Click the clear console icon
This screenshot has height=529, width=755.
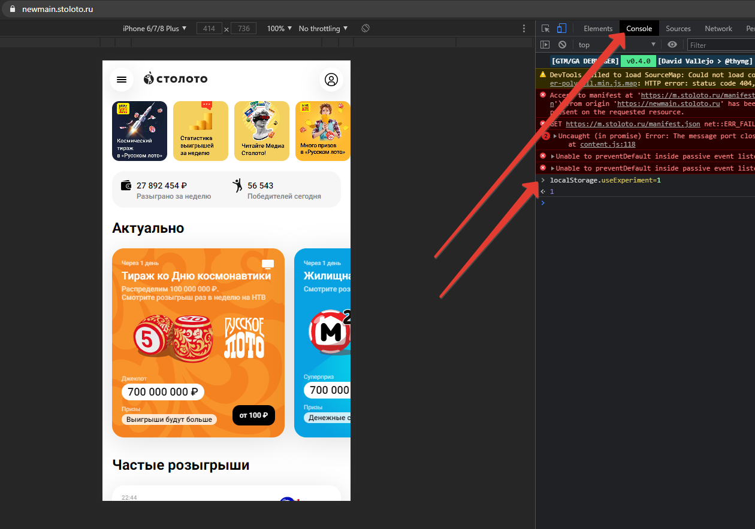tap(562, 45)
